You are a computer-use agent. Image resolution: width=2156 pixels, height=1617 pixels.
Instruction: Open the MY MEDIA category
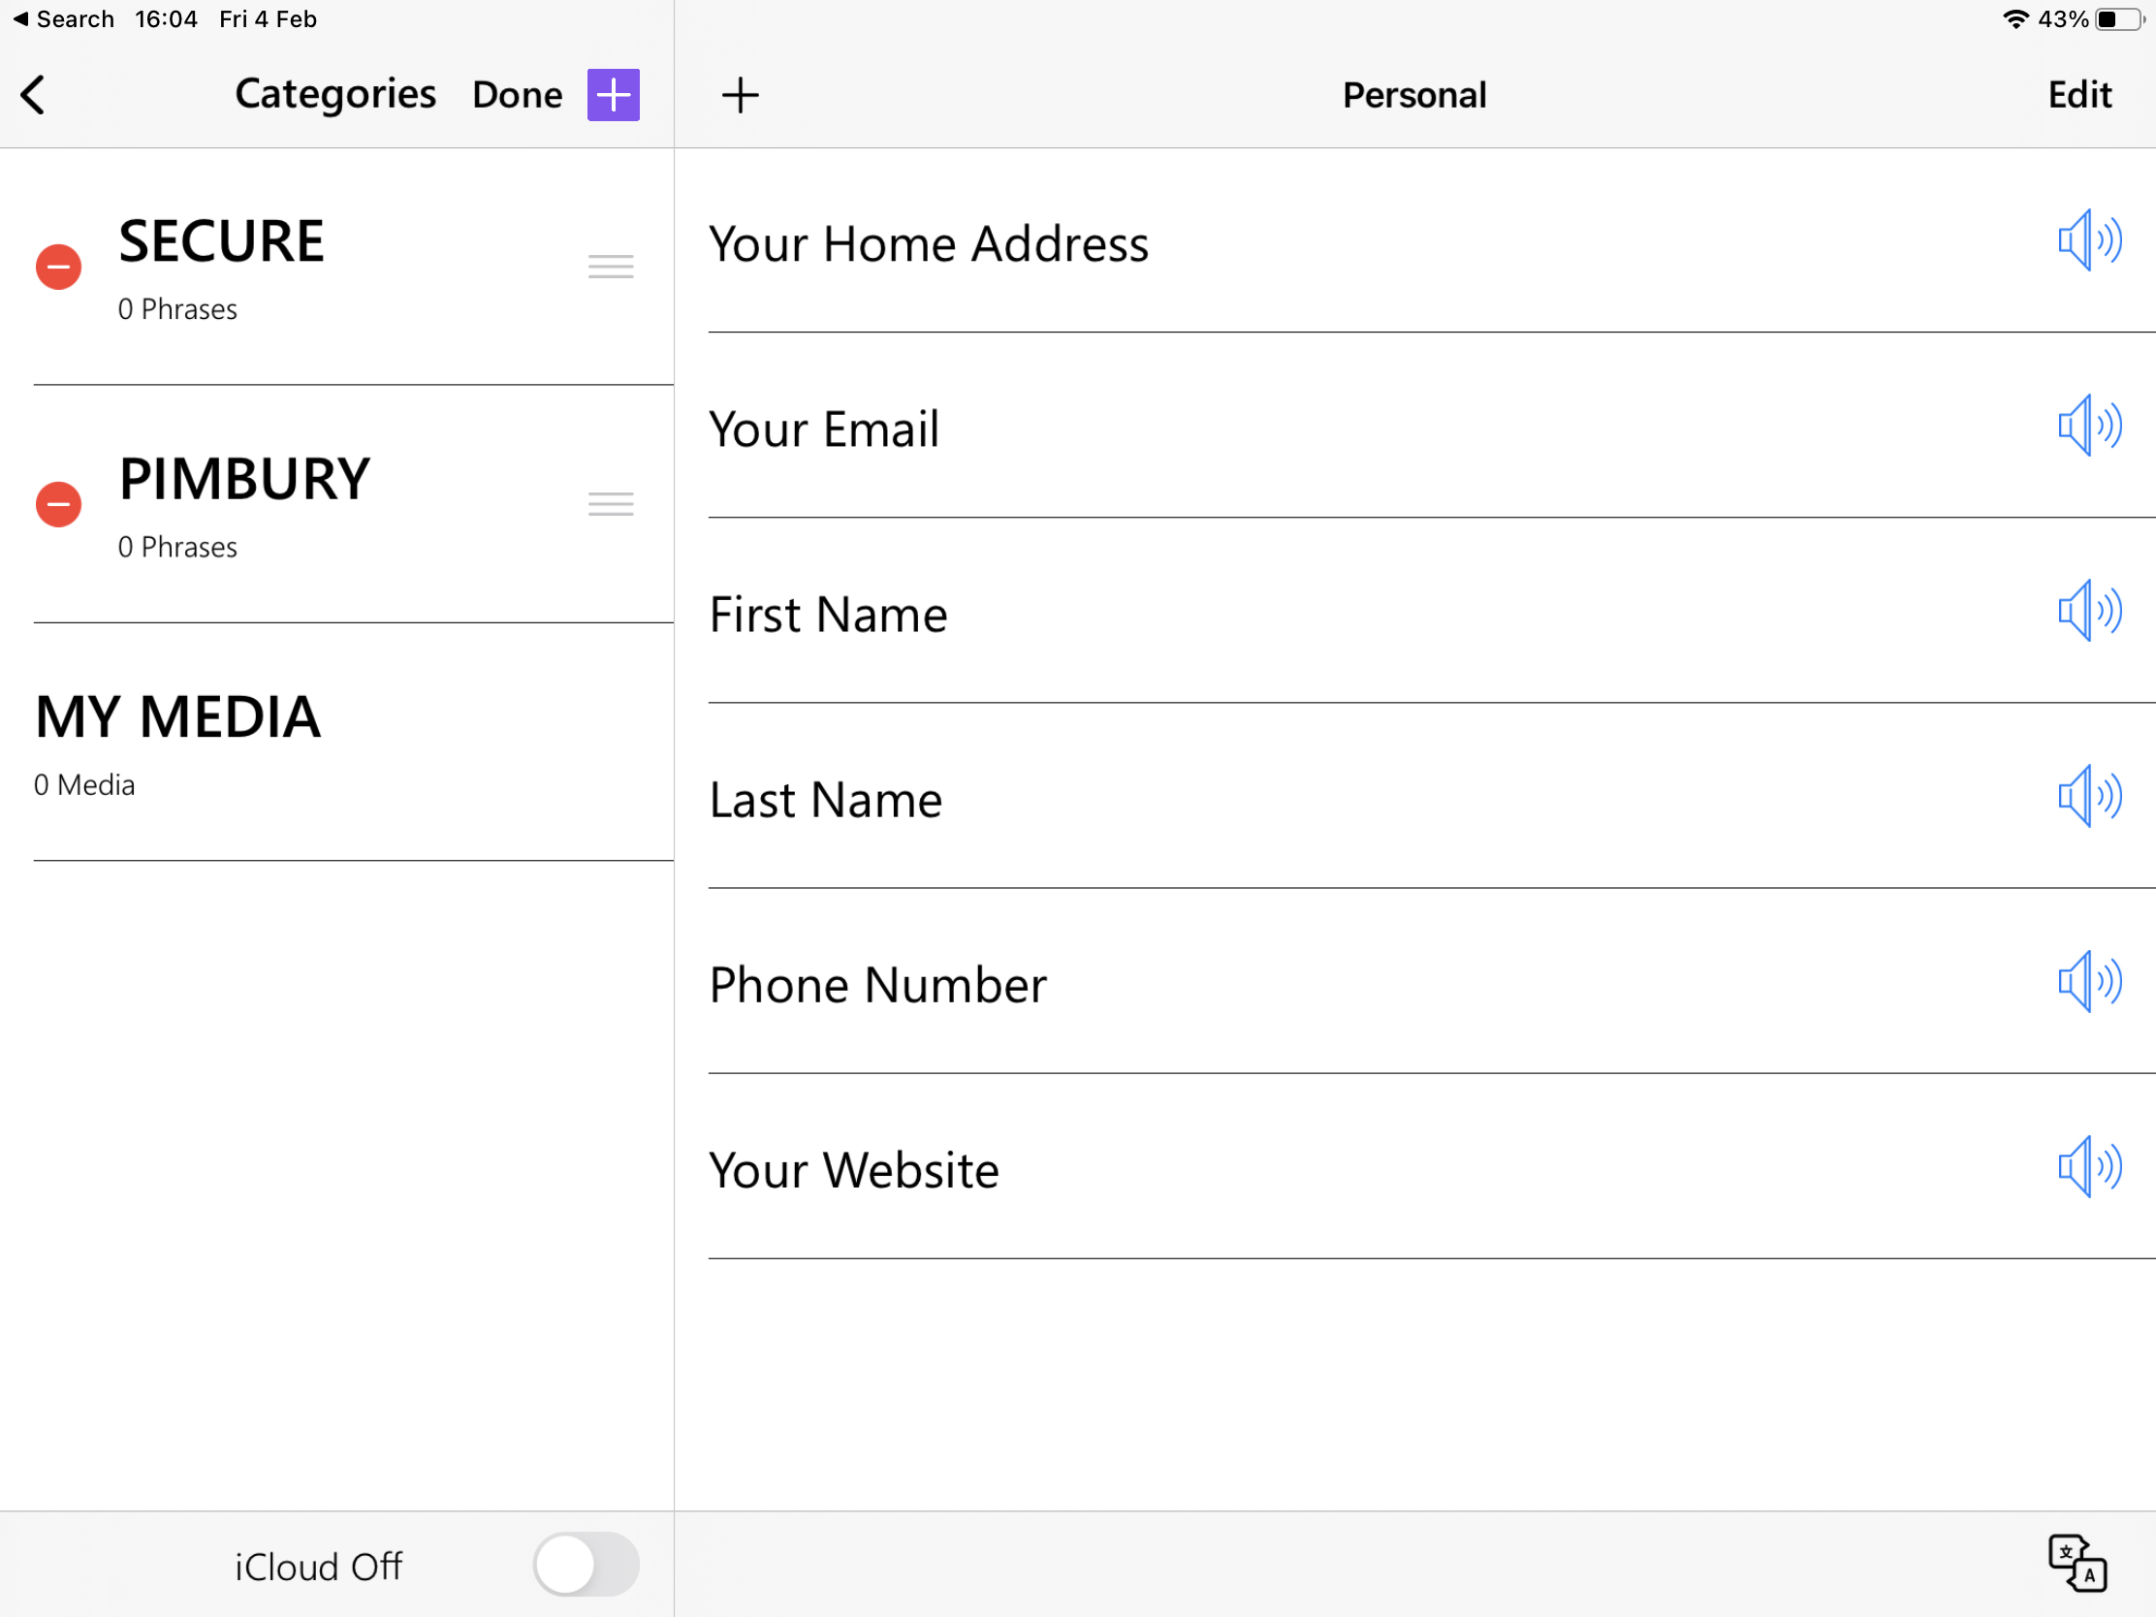[x=354, y=742]
